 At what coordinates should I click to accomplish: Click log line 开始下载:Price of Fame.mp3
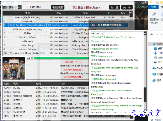[105, 45]
